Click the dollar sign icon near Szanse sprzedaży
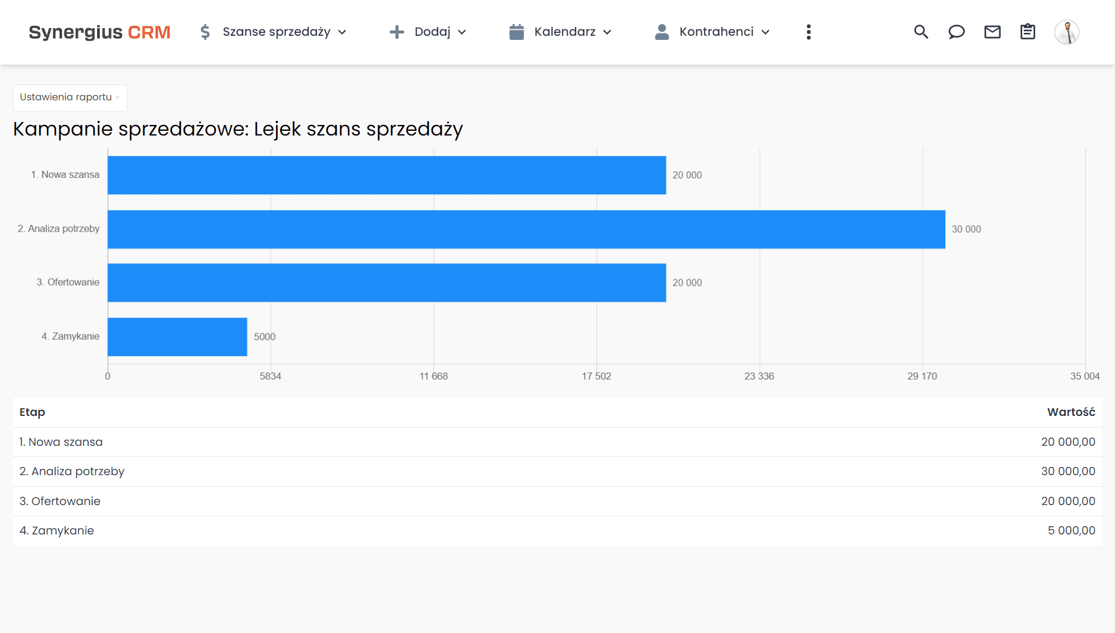1115x633 pixels. [205, 32]
